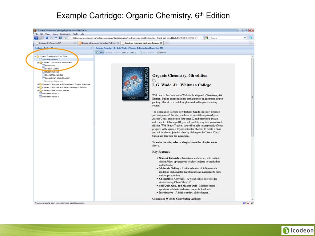Open the Google search engine chooser icon
This screenshot has width=315, height=236.
point(206,38)
